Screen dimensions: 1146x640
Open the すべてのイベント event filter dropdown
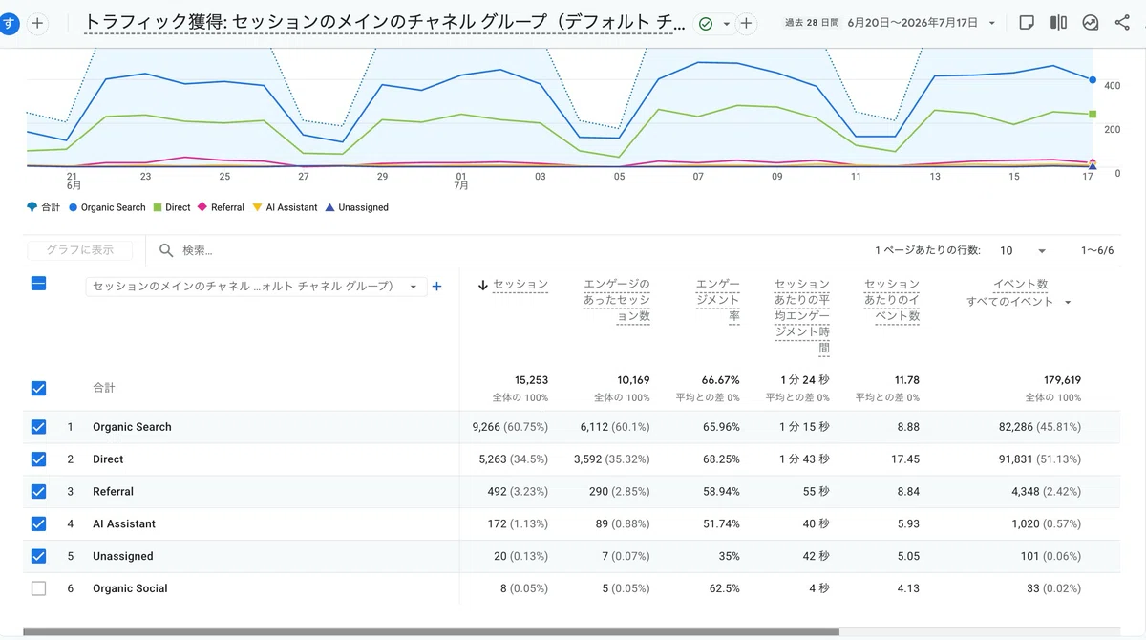1018,302
